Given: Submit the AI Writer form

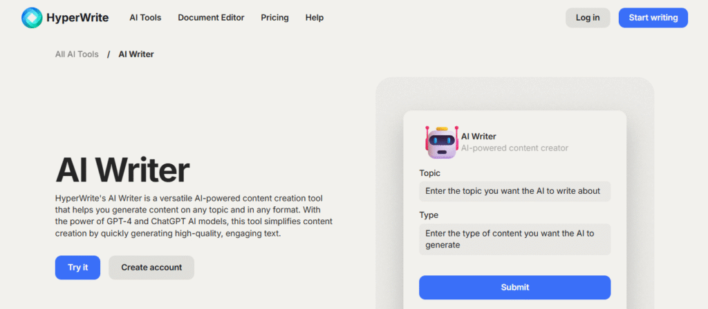Looking at the screenshot, I should click(x=514, y=287).
